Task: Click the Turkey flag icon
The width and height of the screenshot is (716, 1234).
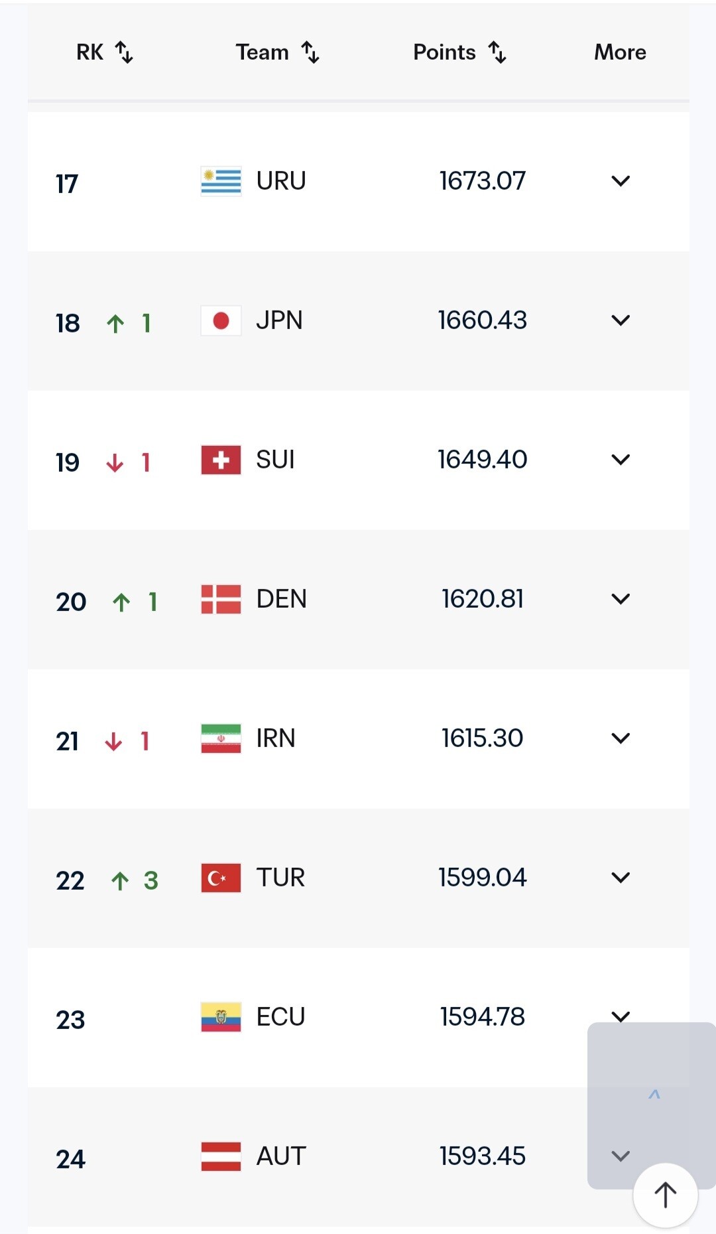Action: click(x=221, y=878)
